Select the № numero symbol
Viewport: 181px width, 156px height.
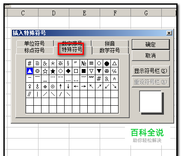83,64
